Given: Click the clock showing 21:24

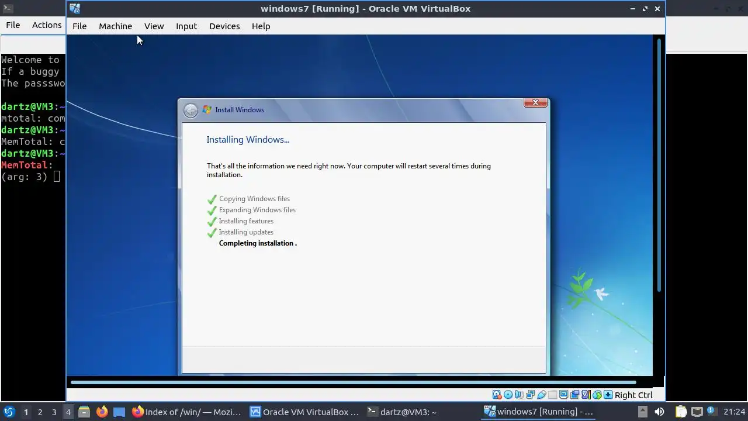Looking at the screenshot, I should [x=735, y=412].
